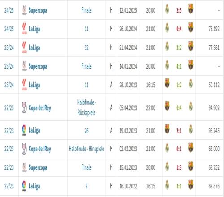
Task: Click the Real Madrid crest in the 19.03.2023 row
Action: tap(191, 129)
